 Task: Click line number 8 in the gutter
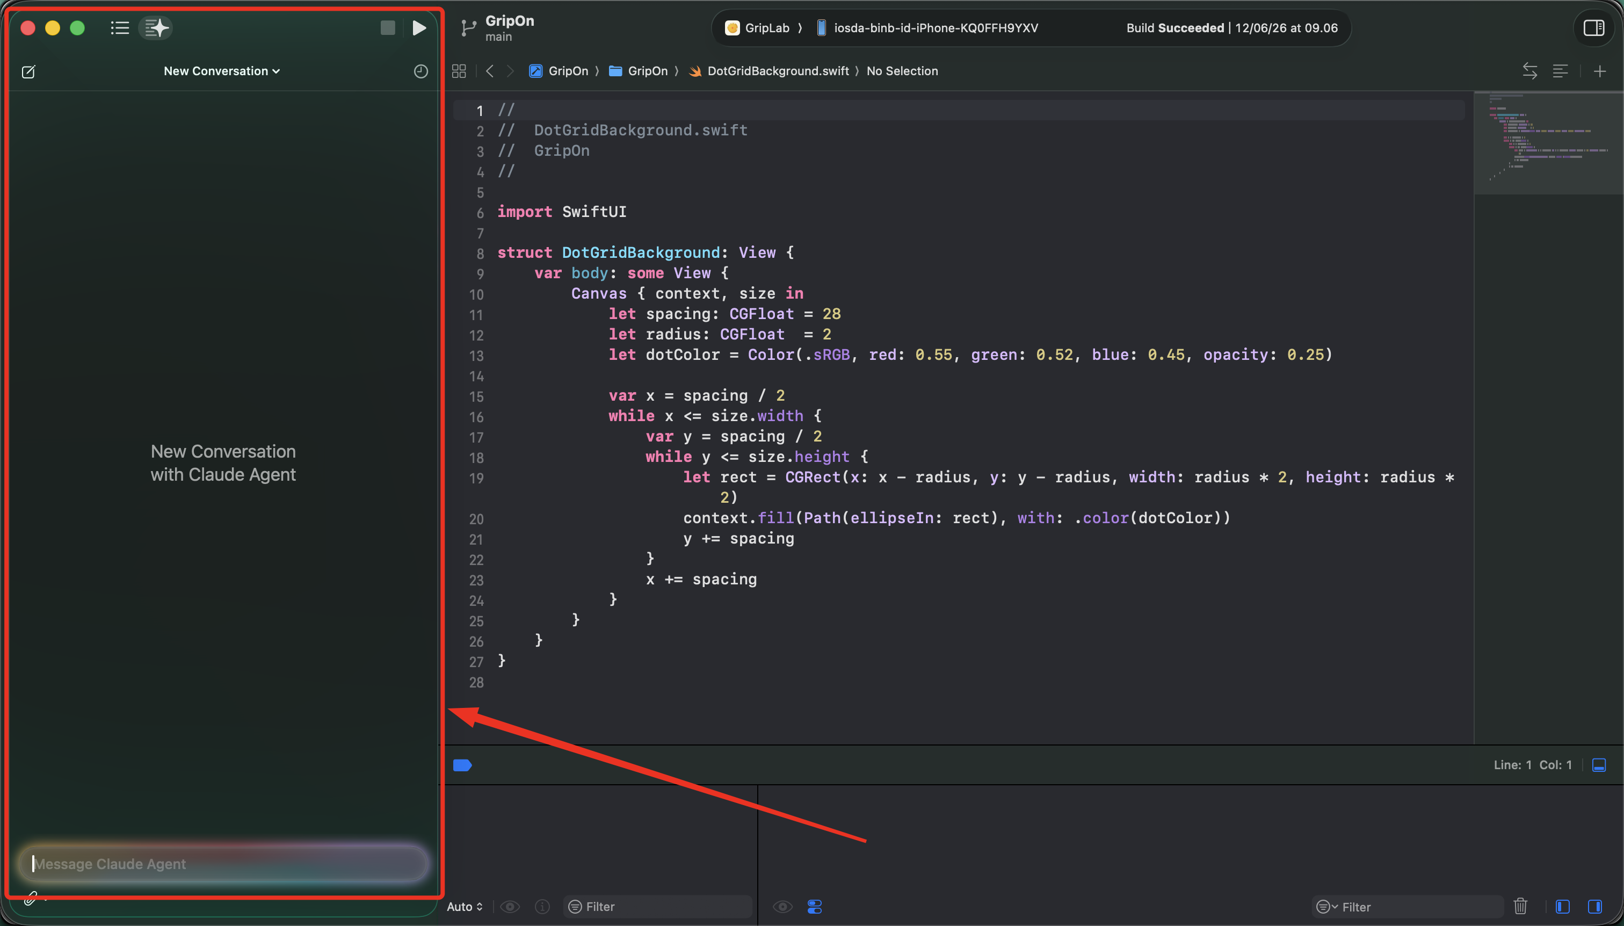pyautogui.click(x=480, y=254)
